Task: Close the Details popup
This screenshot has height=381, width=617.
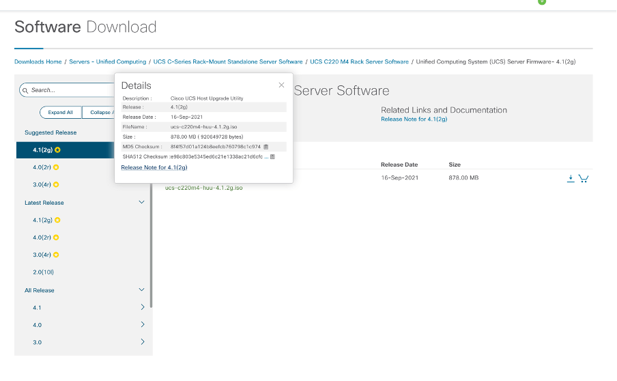Action: point(281,85)
